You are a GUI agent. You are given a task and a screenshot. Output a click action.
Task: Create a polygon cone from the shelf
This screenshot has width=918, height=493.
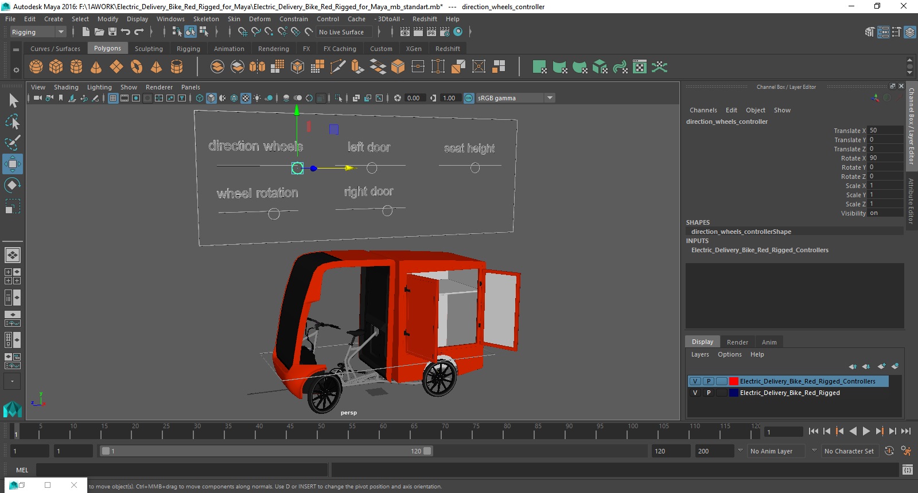tap(96, 67)
